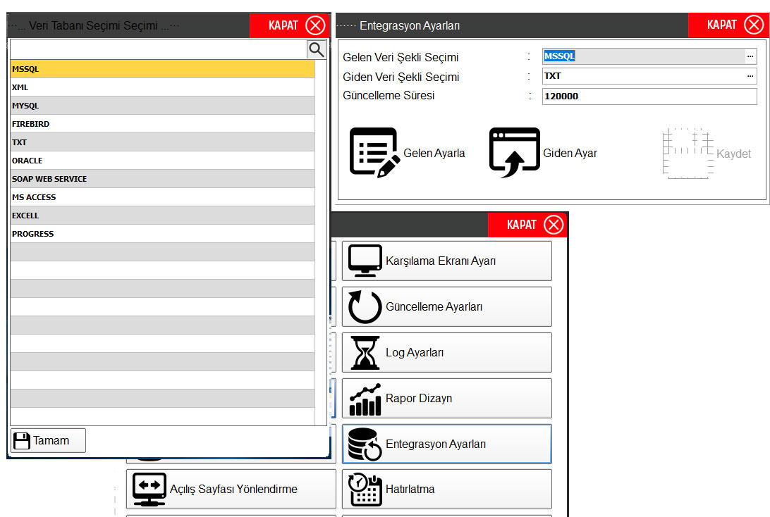Image resolution: width=770 pixels, height=517 pixels.
Task: Open Entegrasyon Ayarları menu entry
Action: click(x=447, y=444)
